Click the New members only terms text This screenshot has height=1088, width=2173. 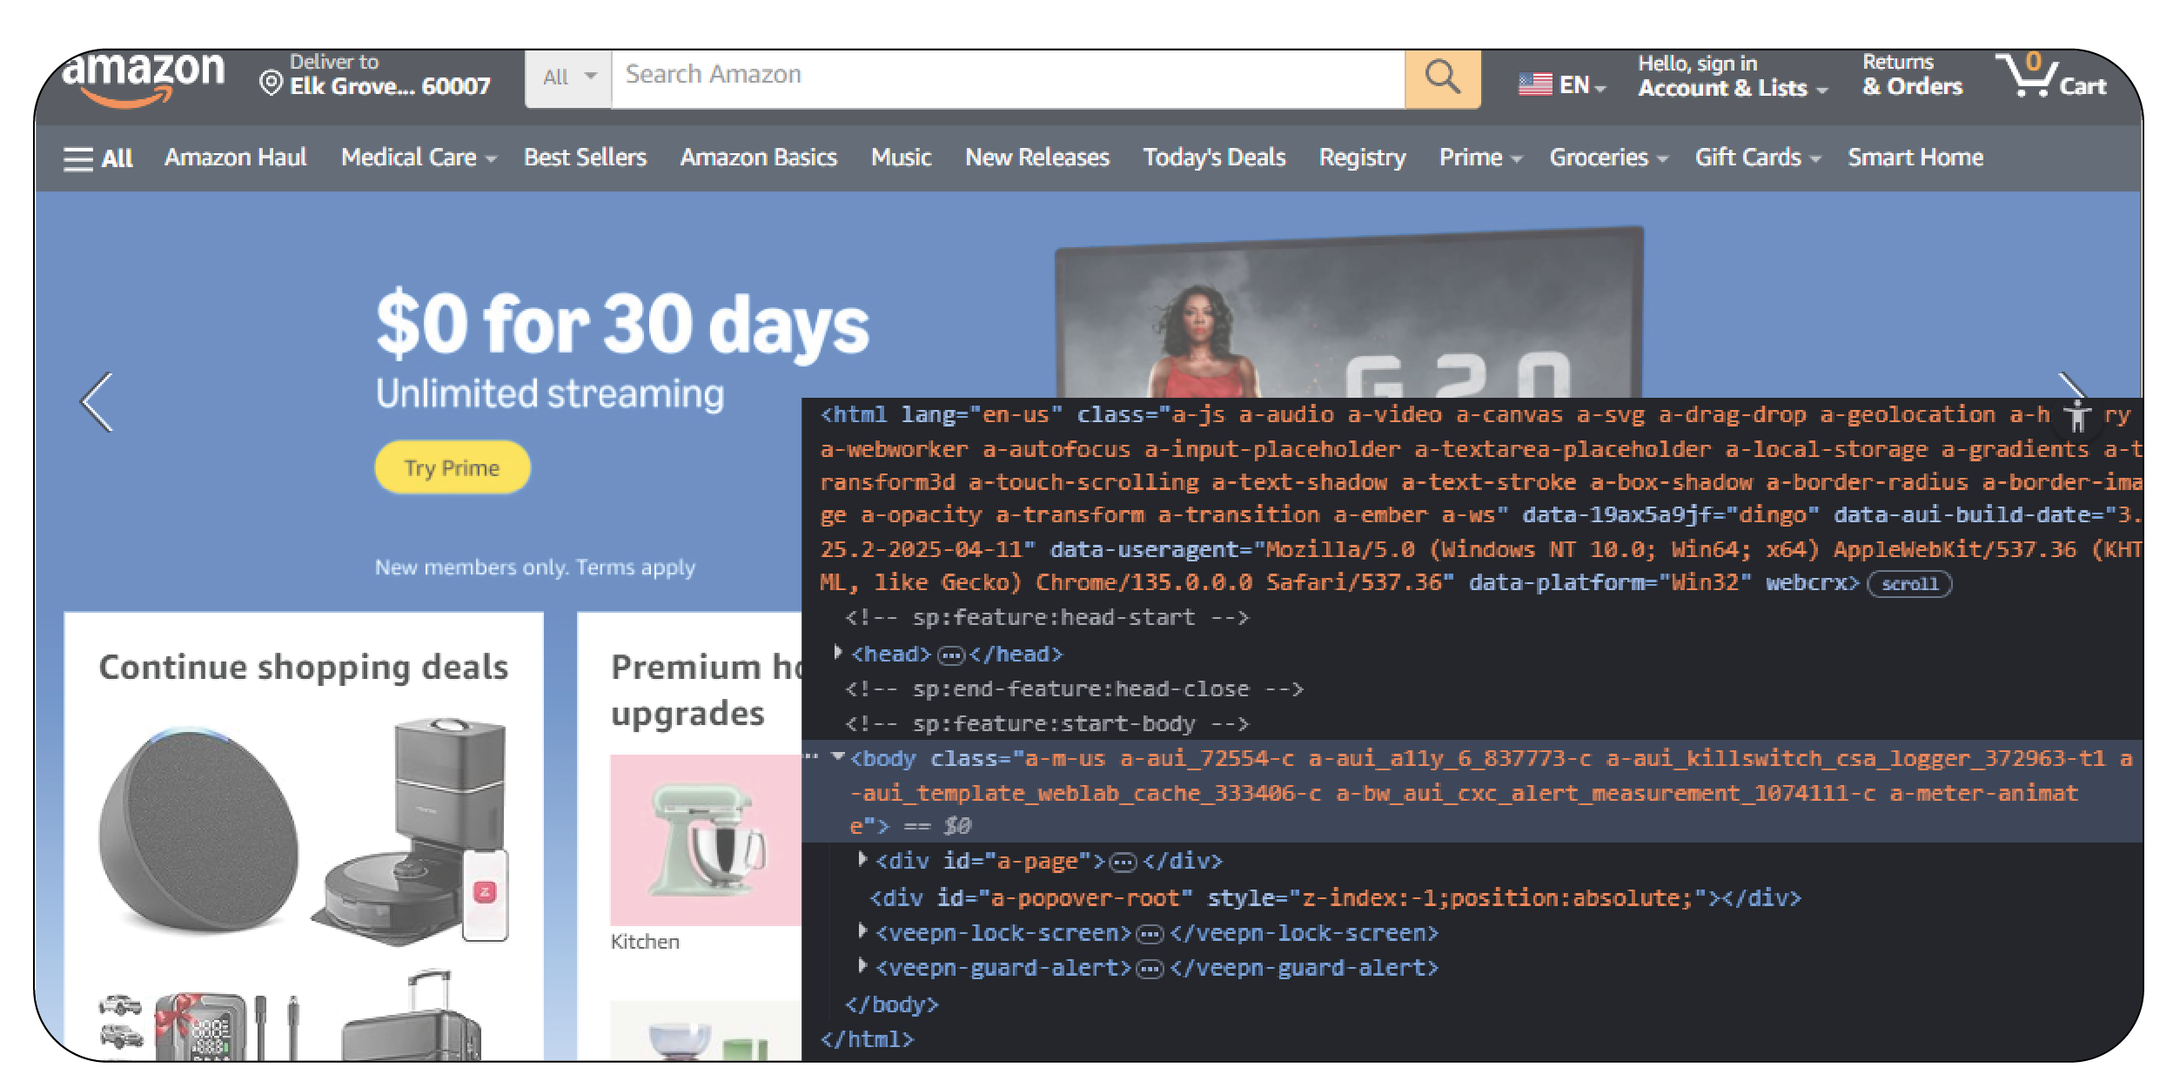[535, 568]
